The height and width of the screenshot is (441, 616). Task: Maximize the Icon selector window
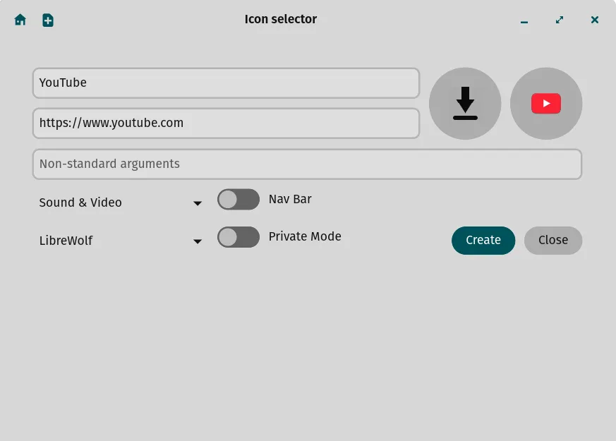tap(560, 20)
